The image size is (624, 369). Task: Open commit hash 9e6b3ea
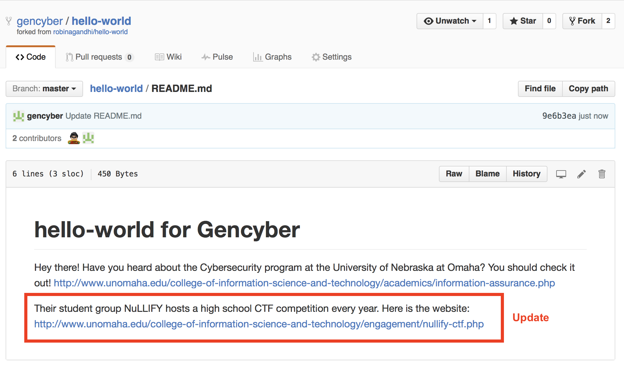(x=559, y=116)
